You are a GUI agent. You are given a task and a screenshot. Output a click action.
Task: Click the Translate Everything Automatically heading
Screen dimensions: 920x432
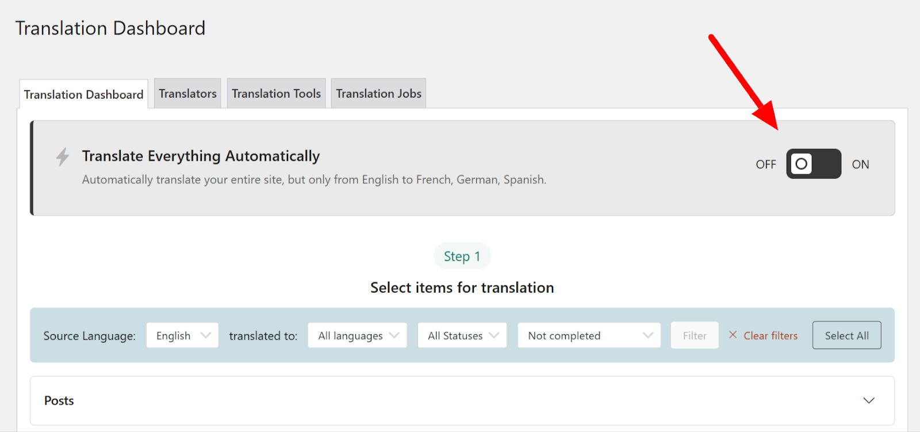pos(201,156)
